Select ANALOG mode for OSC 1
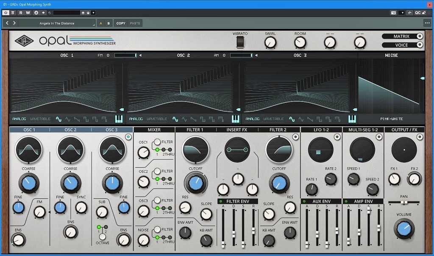 [19, 119]
